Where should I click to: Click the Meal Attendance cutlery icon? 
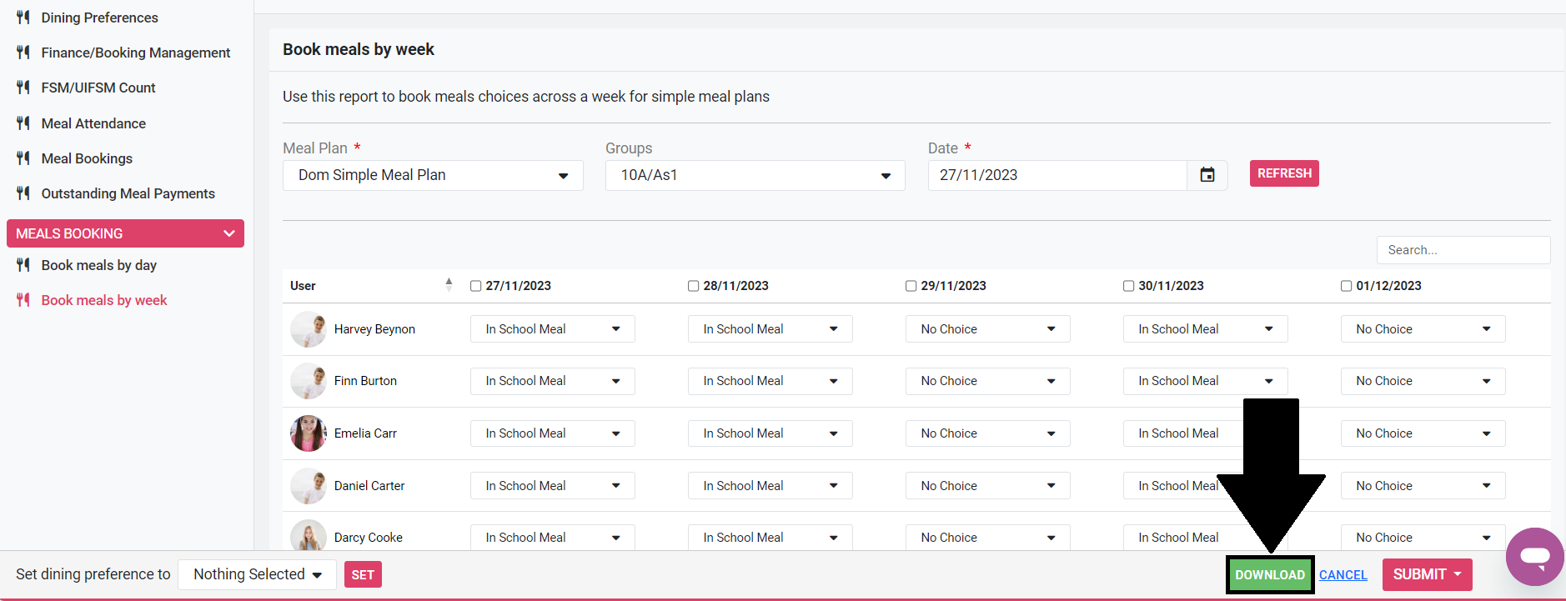click(x=23, y=123)
